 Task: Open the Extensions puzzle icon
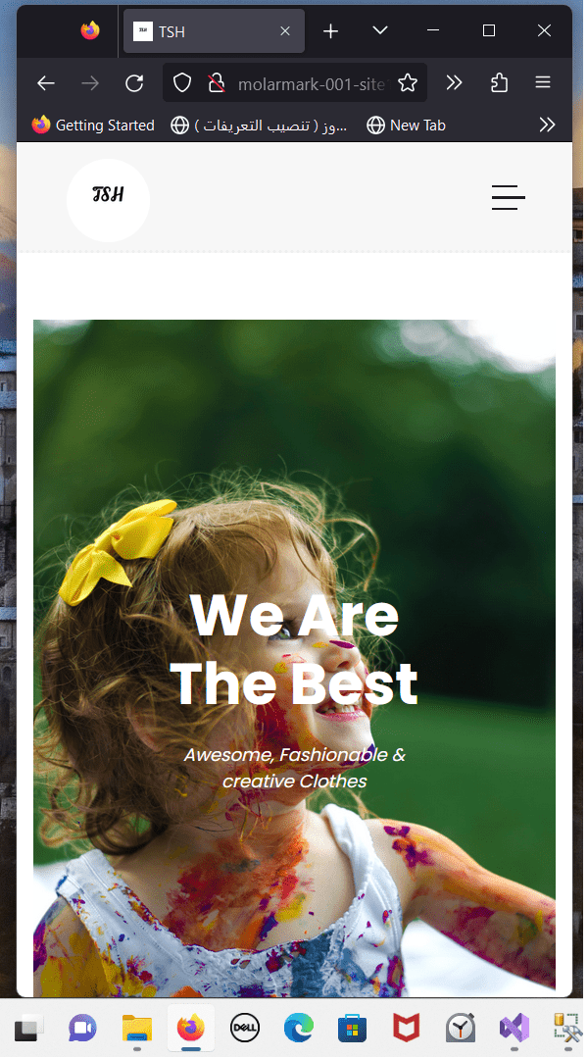click(499, 83)
